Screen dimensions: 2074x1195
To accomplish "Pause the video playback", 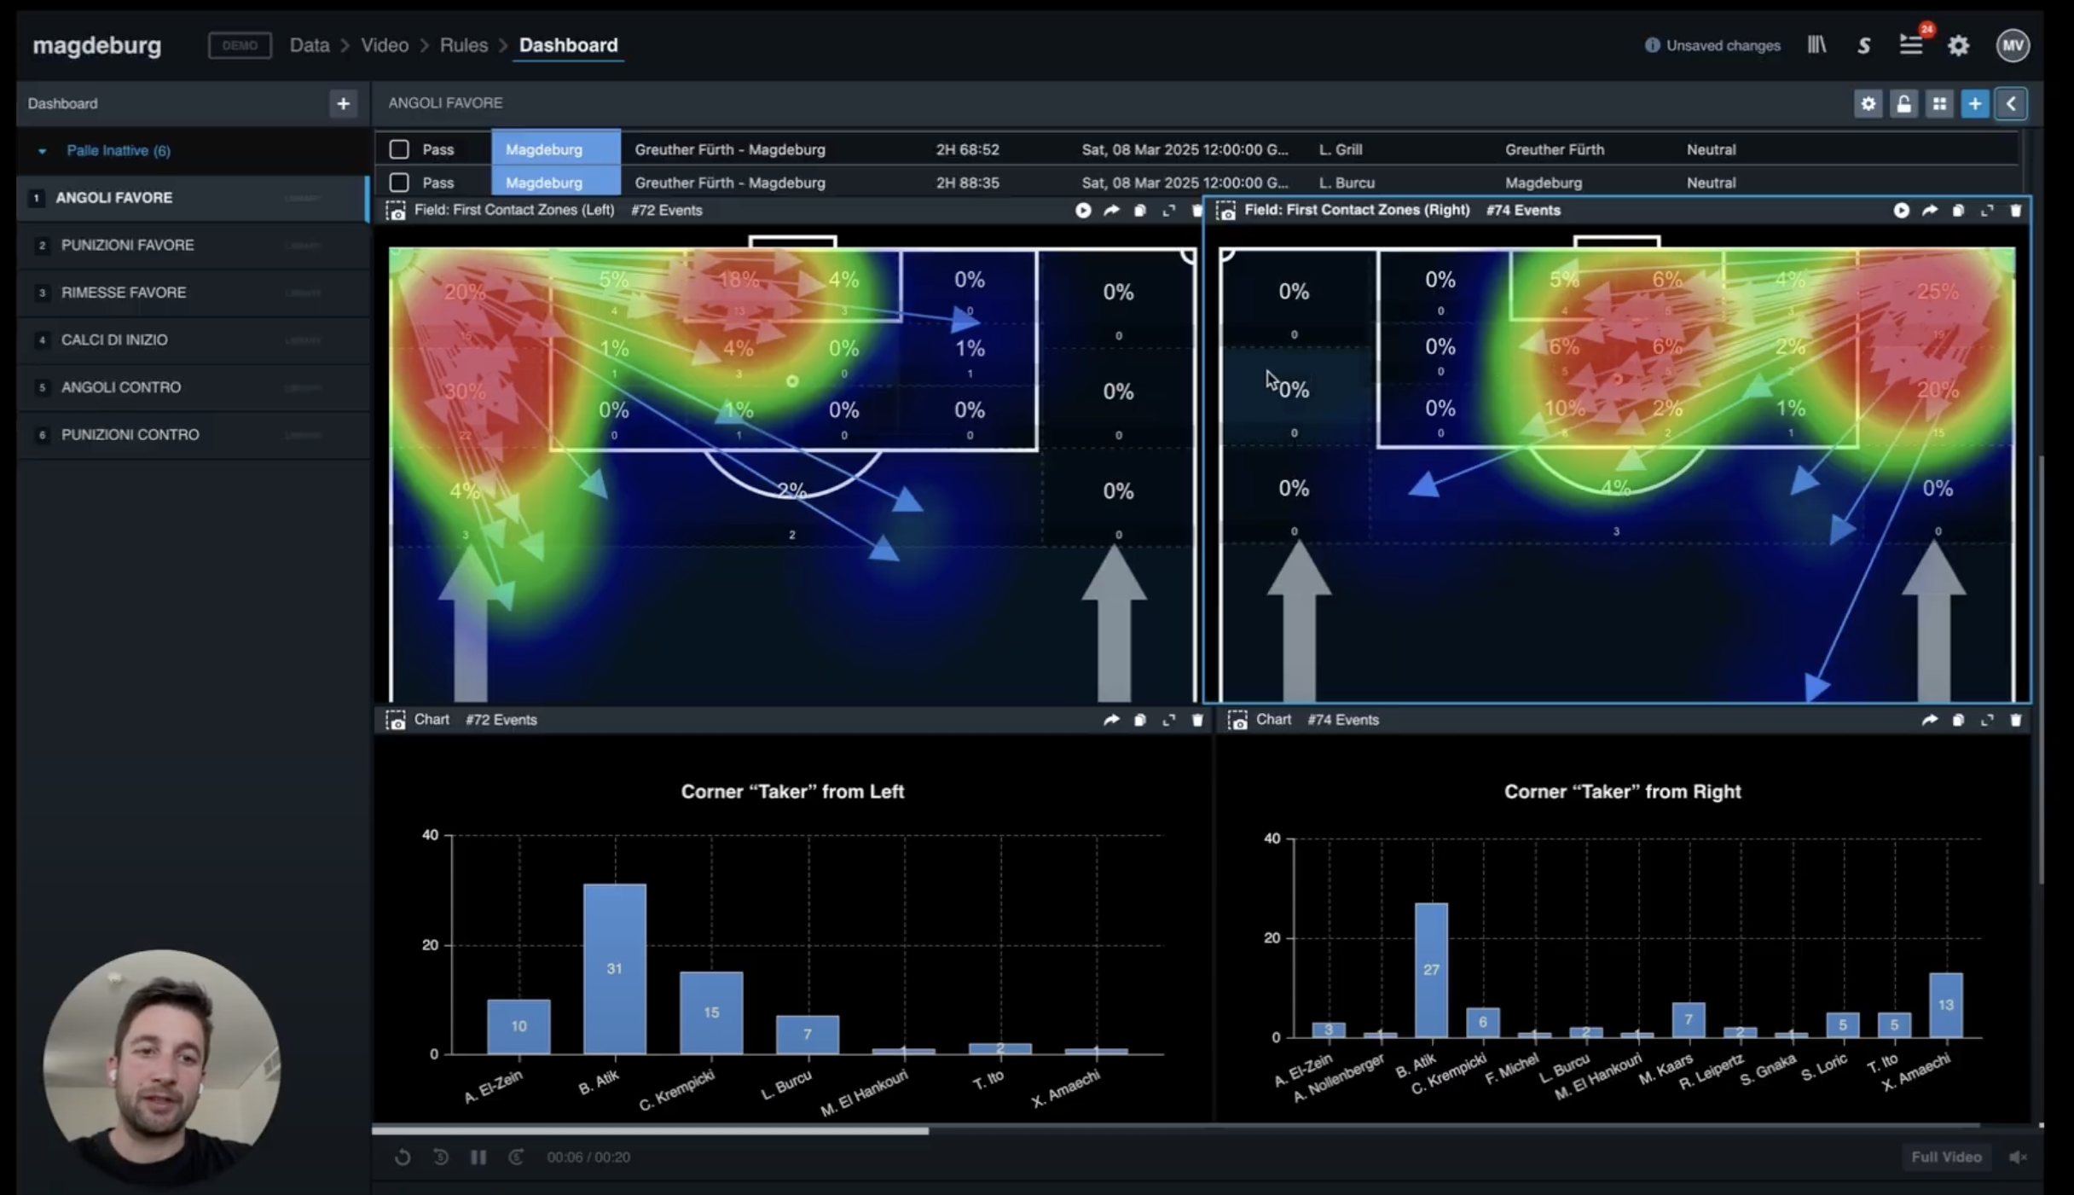I will [x=478, y=1157].
